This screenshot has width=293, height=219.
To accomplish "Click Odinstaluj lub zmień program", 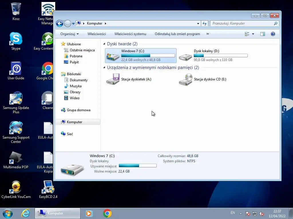I will 177,34.
